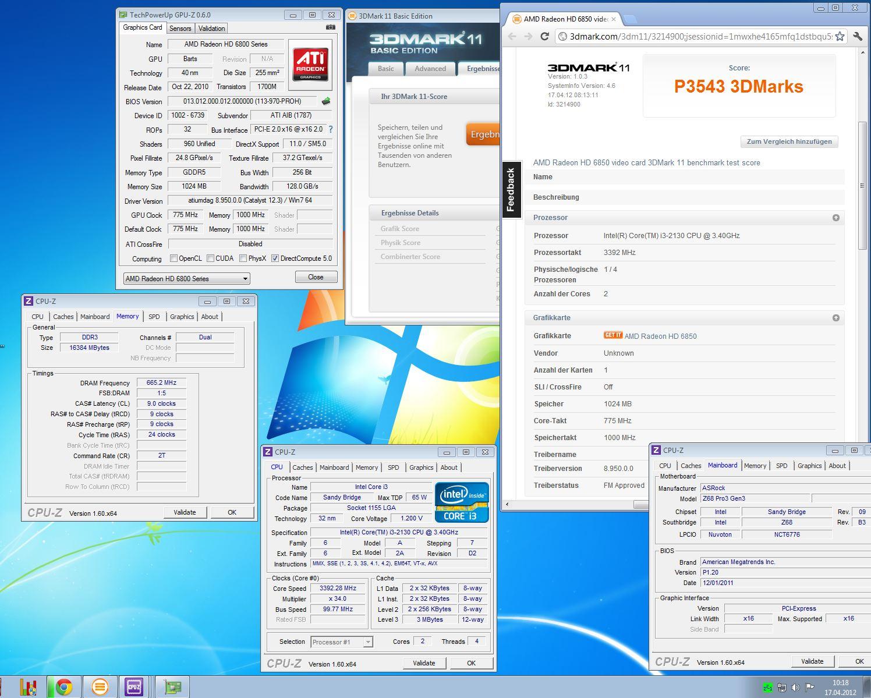Screen dimensions: 871x698
Task: Toggle the DirectCompute 5.0 checkbox
Action: [x=275, y=258]
